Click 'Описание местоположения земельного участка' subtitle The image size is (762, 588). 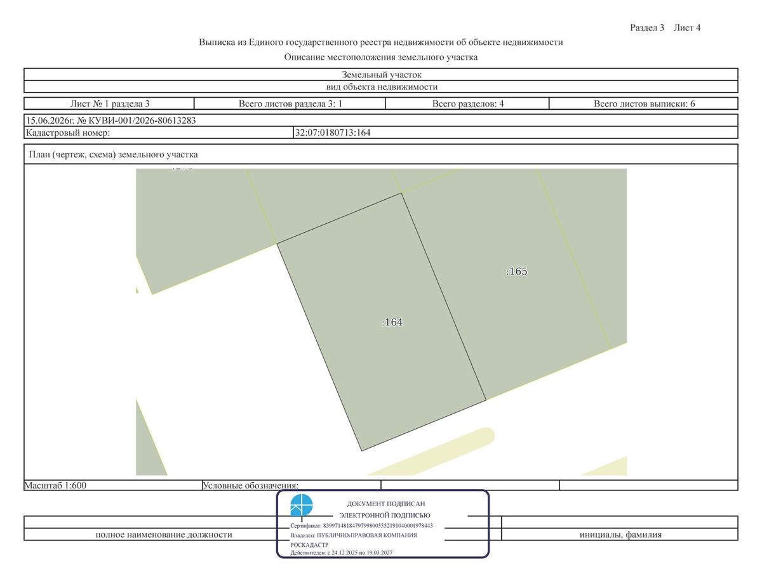(x=381, y=57)
